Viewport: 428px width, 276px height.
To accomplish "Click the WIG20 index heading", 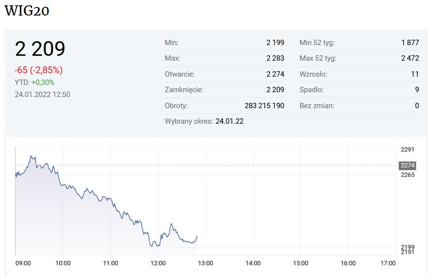I will pos(27,11).
